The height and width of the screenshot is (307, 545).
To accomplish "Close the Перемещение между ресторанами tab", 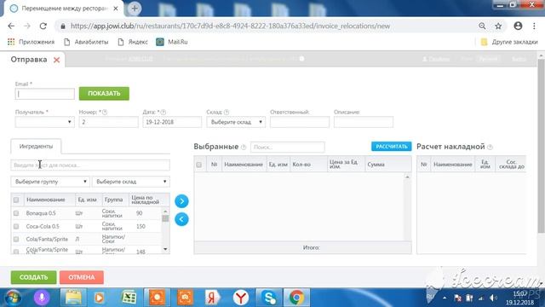I will click(116, 9).
